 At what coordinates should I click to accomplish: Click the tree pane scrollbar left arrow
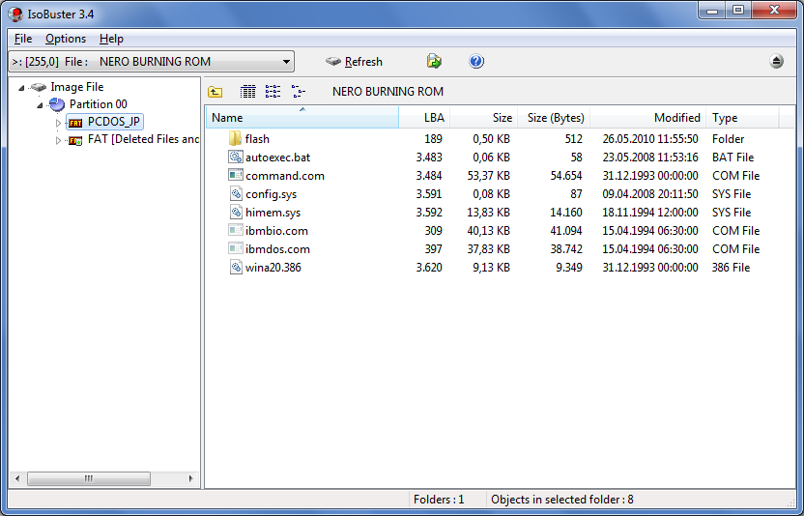[17, 478]
